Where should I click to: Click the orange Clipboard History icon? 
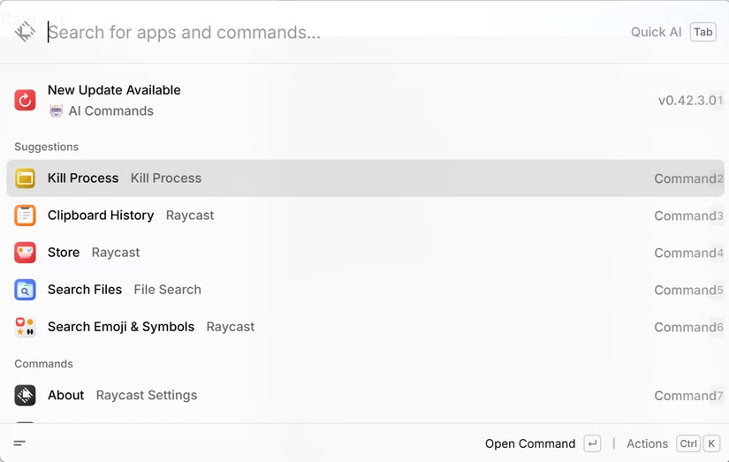(x=25, y=216)
